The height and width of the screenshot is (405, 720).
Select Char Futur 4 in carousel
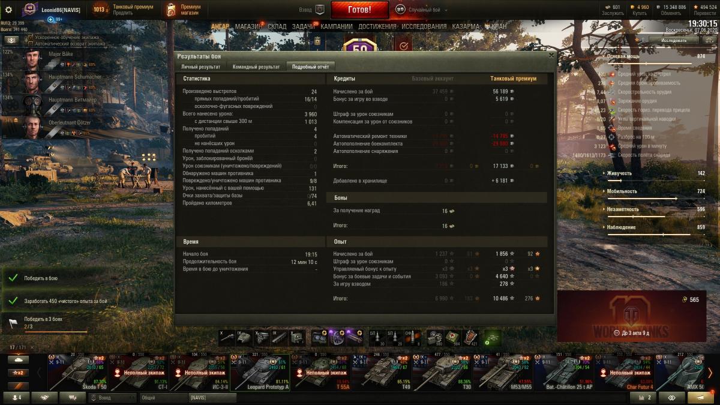coord(625,372)
